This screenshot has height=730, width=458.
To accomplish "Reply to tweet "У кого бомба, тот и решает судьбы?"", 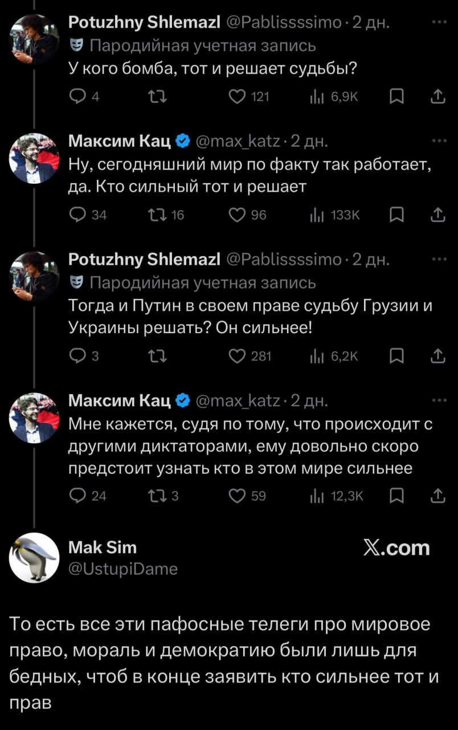I will coord(76,98).
